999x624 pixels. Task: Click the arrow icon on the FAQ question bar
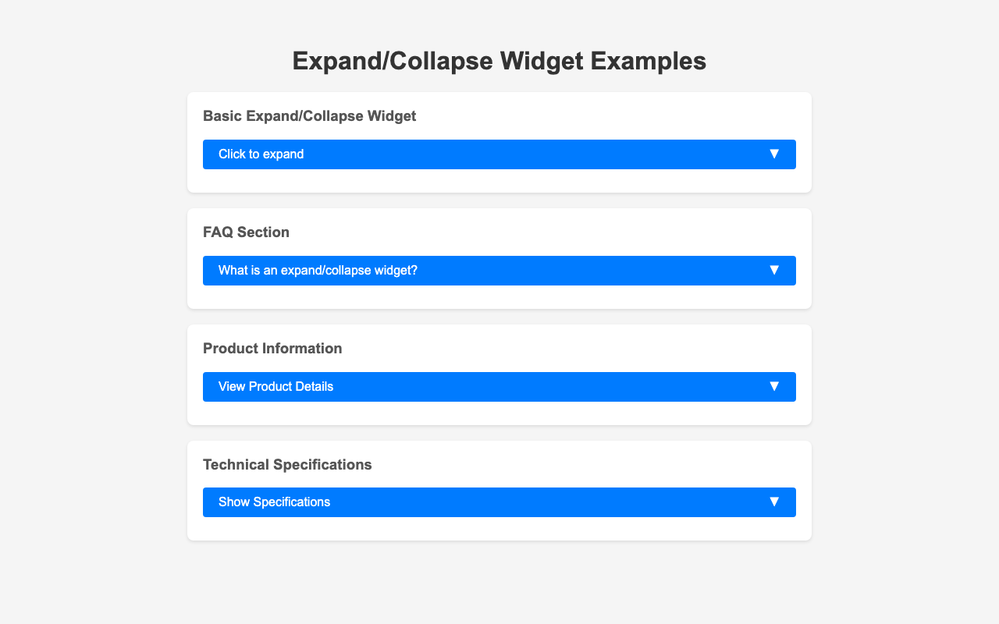(x=774, y=270)
